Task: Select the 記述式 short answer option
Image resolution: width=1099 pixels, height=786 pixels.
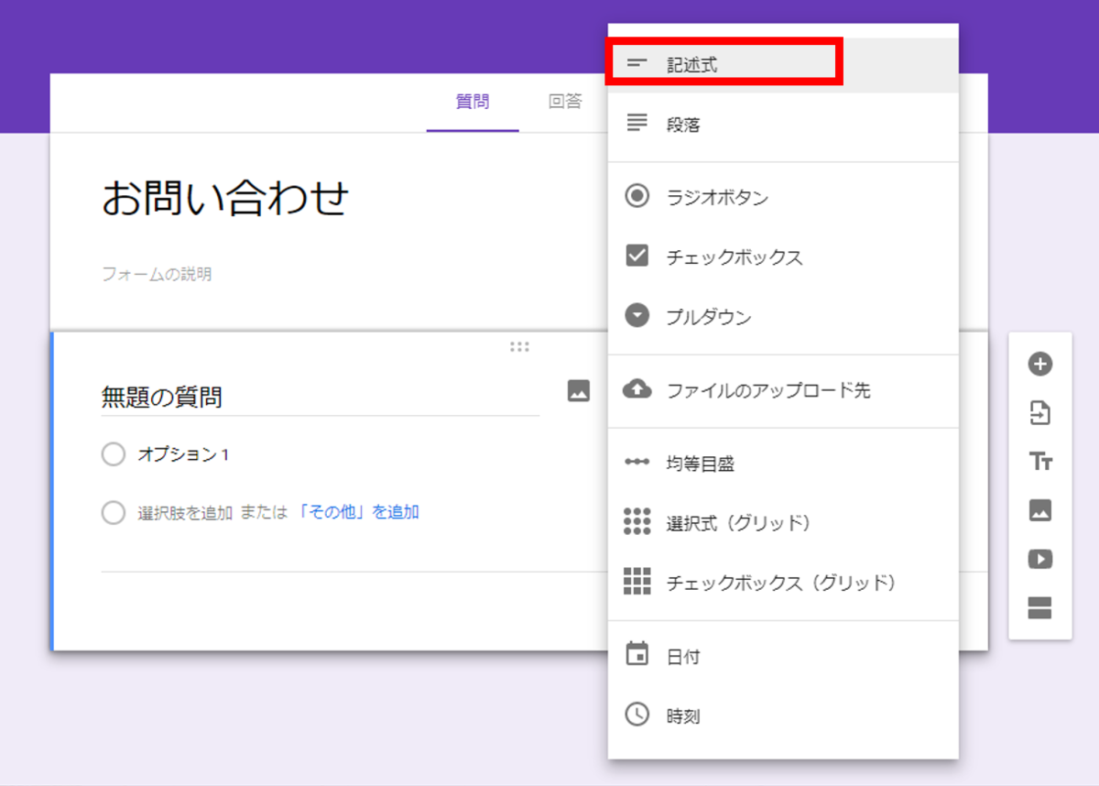Action: tap(783, 64)
